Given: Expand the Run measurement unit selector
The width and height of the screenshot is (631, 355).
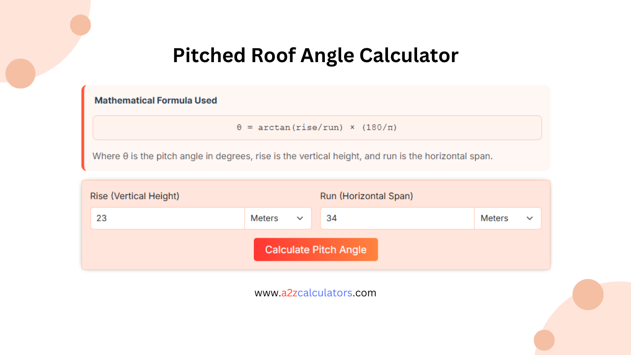Looking at the screenshot, I should [508, 218].
